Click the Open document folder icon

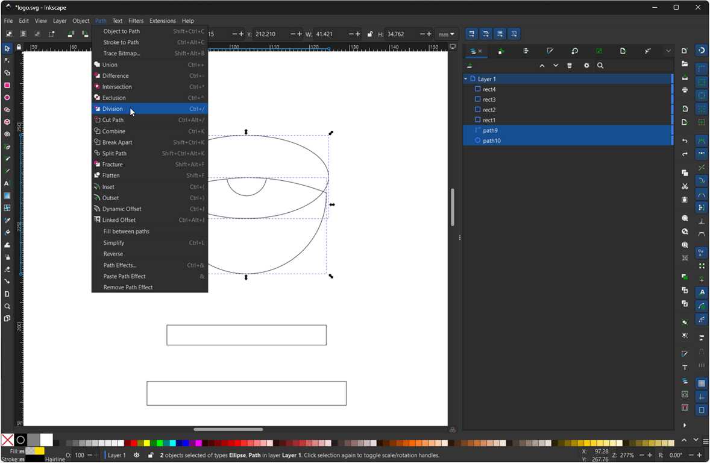tap(685, 64)
